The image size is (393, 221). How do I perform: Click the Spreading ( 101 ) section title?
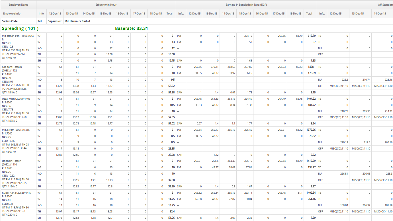[x=20, y=28]
